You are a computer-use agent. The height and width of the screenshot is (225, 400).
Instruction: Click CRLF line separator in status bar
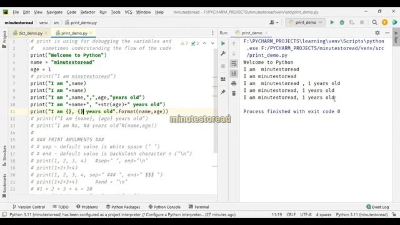(x=291, y=214)
